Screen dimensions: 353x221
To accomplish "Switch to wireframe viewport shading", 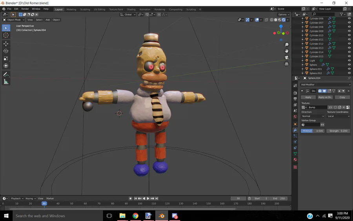I will point(272,20).
